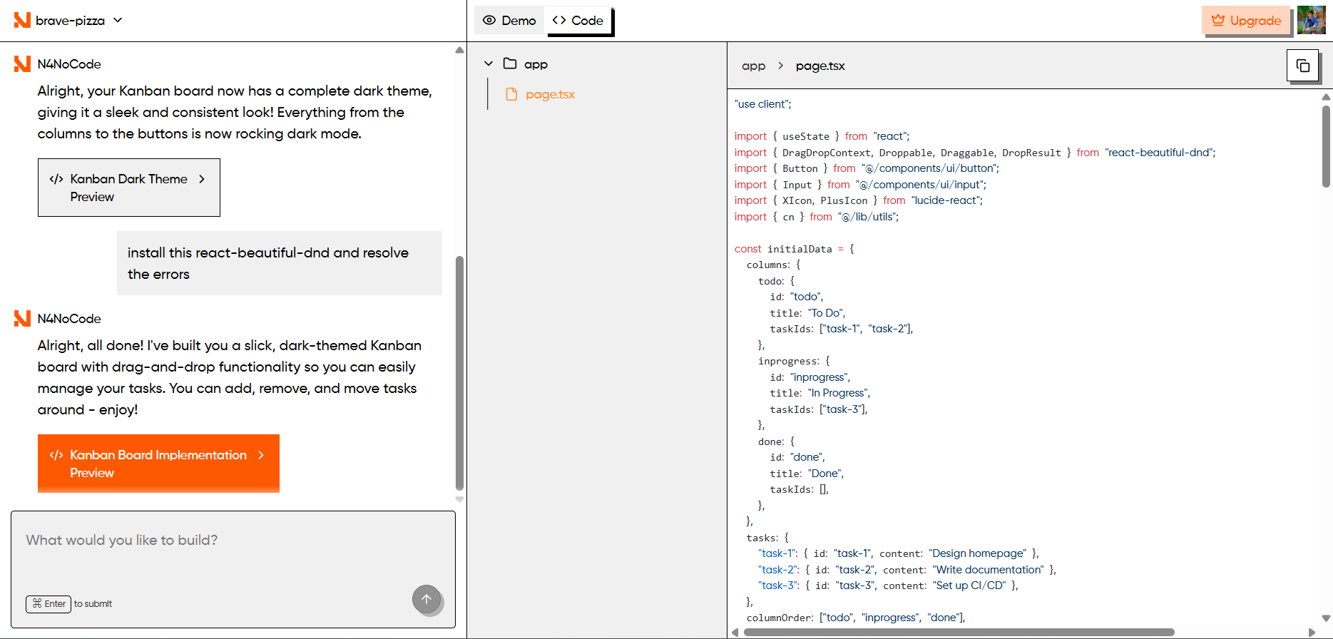The image size is (1333, 639).
Task: Click the code icon on Kanban Board Implementation card
Action: pos(56,455)
